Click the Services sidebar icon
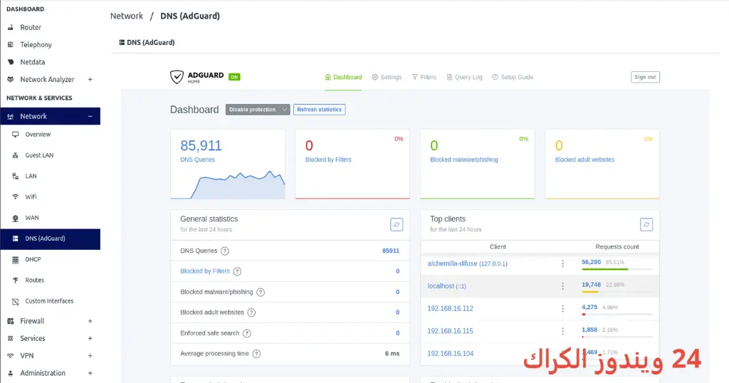Screen dimensions: 729x383 tap(10, 338)
